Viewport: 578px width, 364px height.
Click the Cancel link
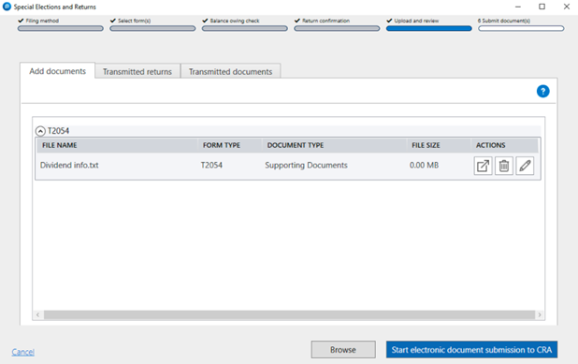(x=22, y=352)
